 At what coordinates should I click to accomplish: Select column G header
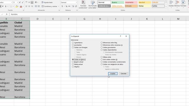point(84,19)
